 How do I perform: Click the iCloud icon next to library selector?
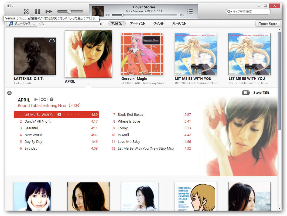(x=41, y=24)
